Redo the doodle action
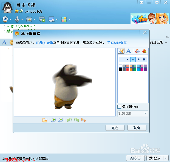The width and height of the screenshot is (170, 162). [x=76, y=120]
